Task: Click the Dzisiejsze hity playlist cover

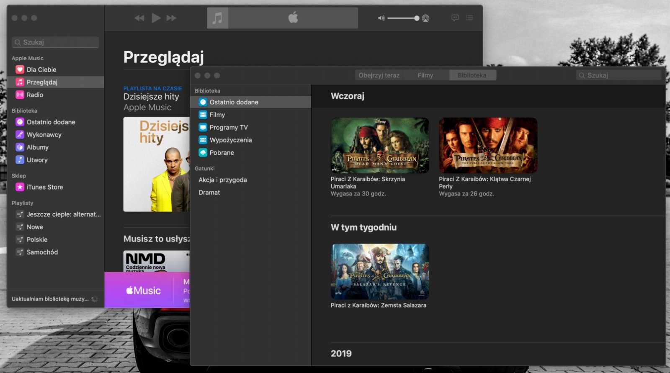Action: (x=157, y=165)
